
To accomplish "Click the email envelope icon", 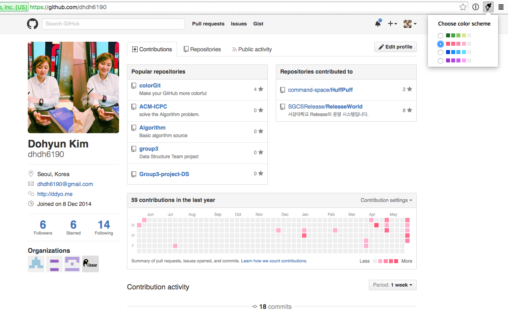I will tap(31, 184).
